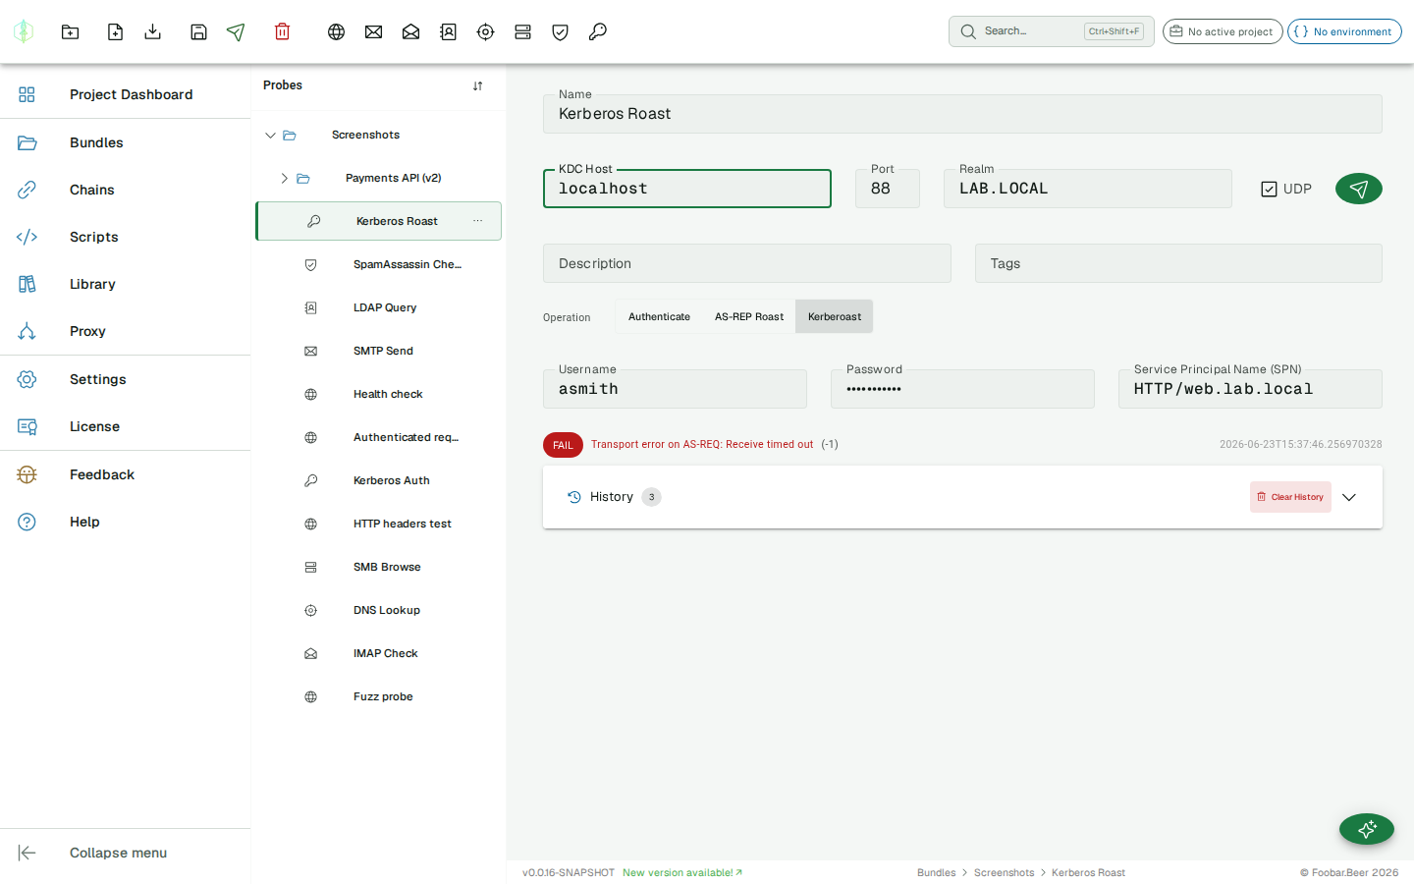Screen dimensions: 1414x884
Task: Open Project Dashboard from sidebar
Action: pyautogui.click(x=126, y=94)
